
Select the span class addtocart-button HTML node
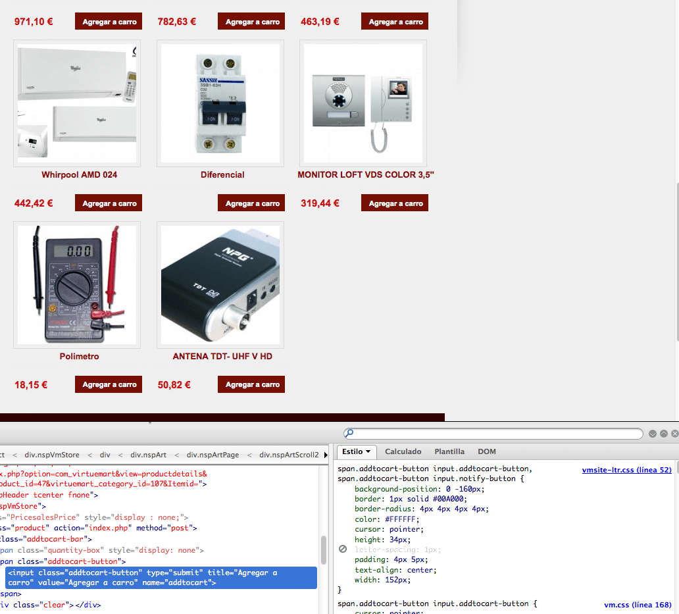click(x=63, y=561)
